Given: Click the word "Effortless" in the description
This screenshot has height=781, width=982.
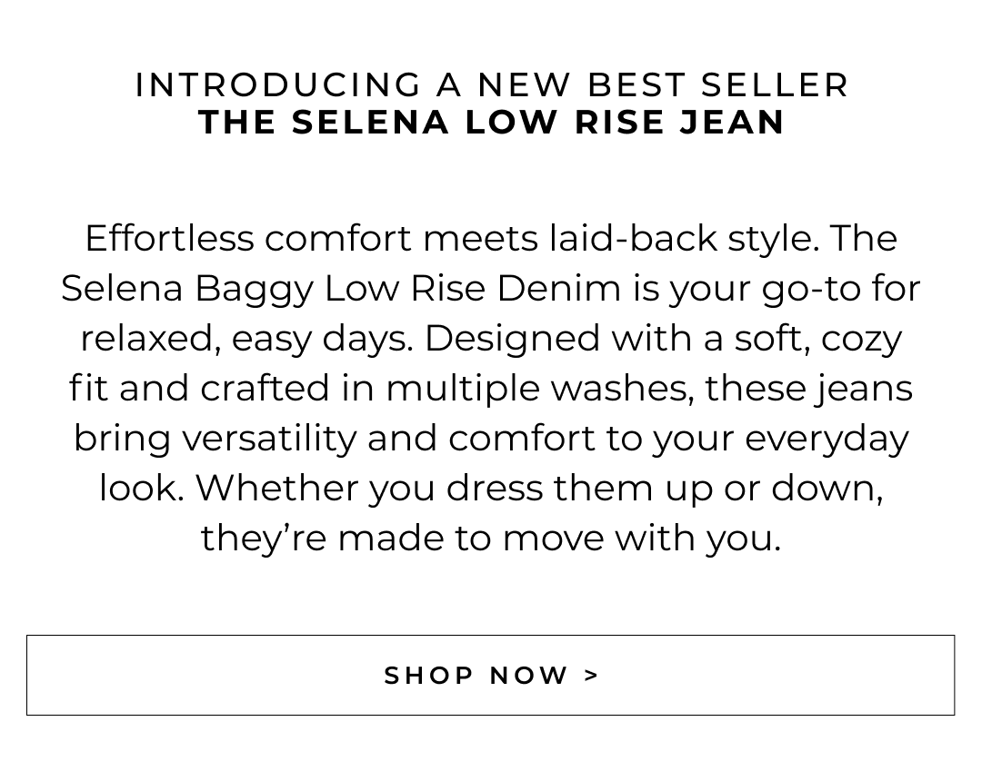Looking at the screenshot, I should (x=169, y=239).
